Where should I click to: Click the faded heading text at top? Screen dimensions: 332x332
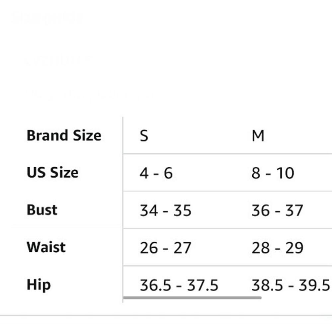coord(47,17)
